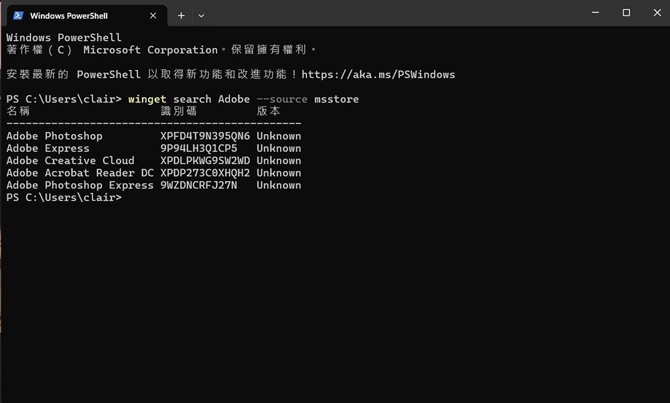Close the Windows PowerShell tab
The height and width of the screenshot is (403, 670).
click(x=153, y=15)
